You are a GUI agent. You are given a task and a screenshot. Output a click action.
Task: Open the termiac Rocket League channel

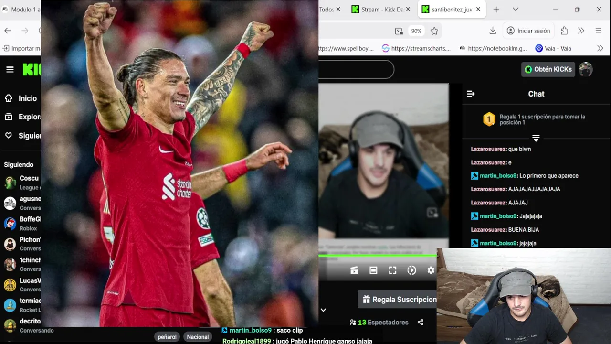pos(21,305)
